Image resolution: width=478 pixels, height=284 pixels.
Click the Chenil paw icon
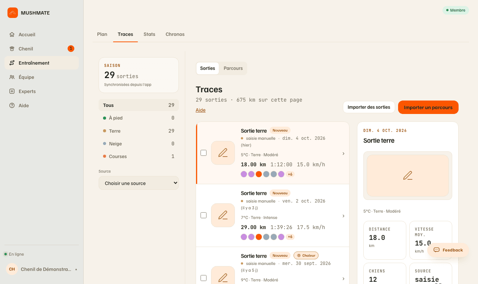12,49
